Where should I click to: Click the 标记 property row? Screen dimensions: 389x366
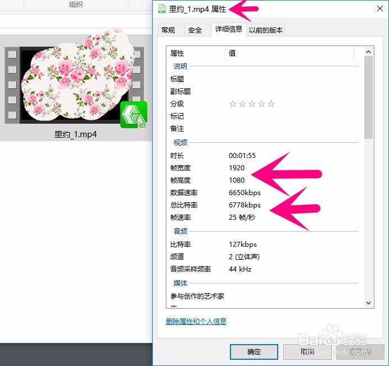pyautogui.click(x=264, y=116)
